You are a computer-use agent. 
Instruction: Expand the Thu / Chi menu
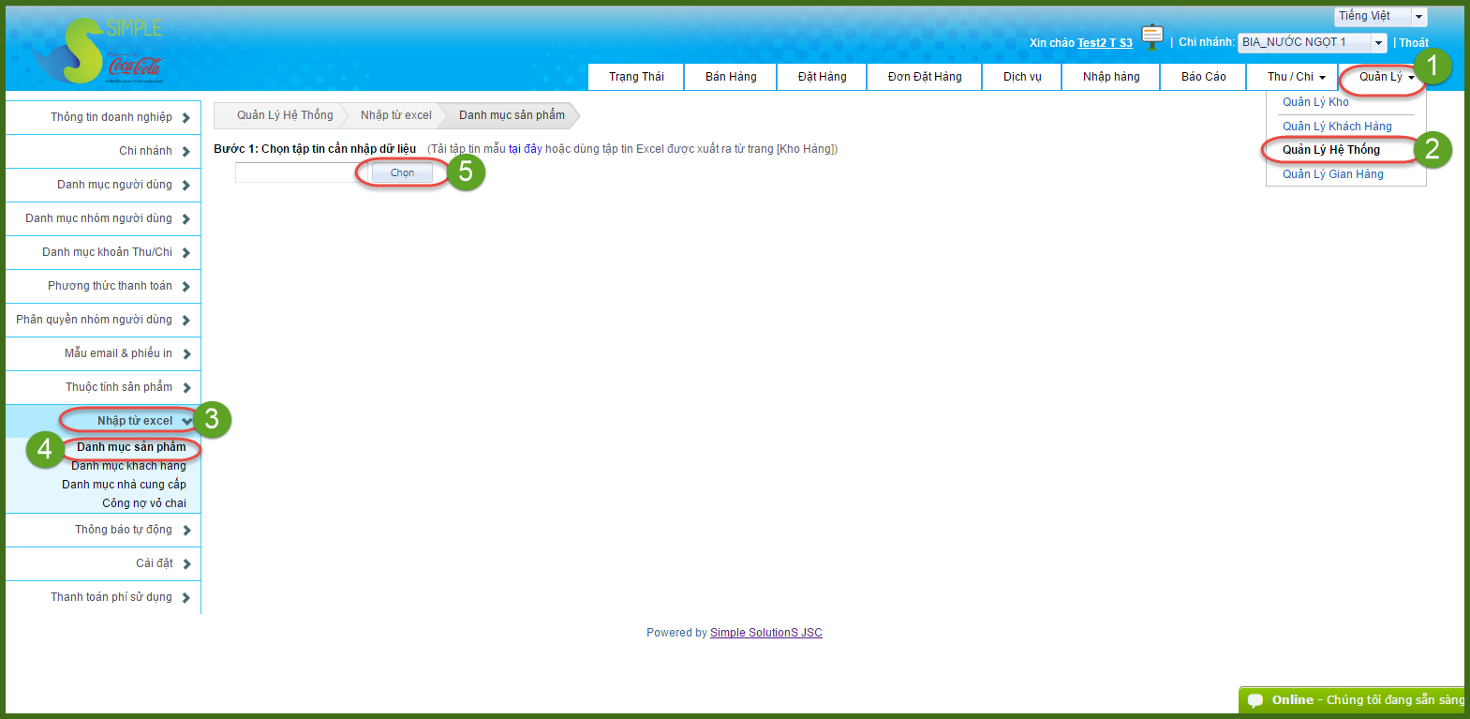click(1296, 77)
